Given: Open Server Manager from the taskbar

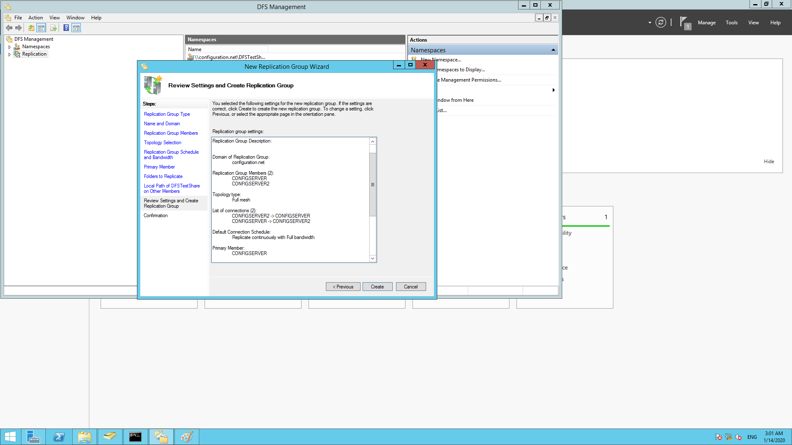Looking at the screenshot, I should pos(33,436).
